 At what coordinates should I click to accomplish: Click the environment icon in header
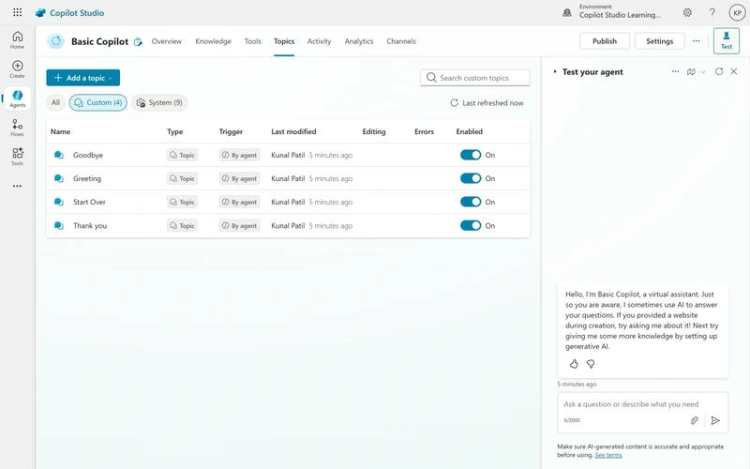click(x=567, y=13)
